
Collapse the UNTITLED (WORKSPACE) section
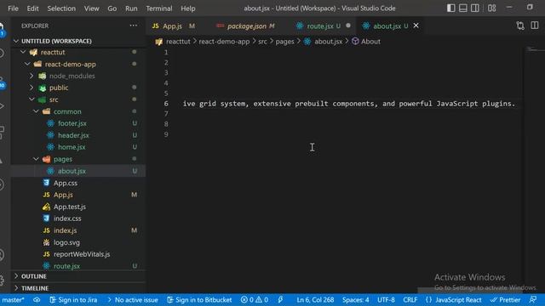tap(16, 41)
